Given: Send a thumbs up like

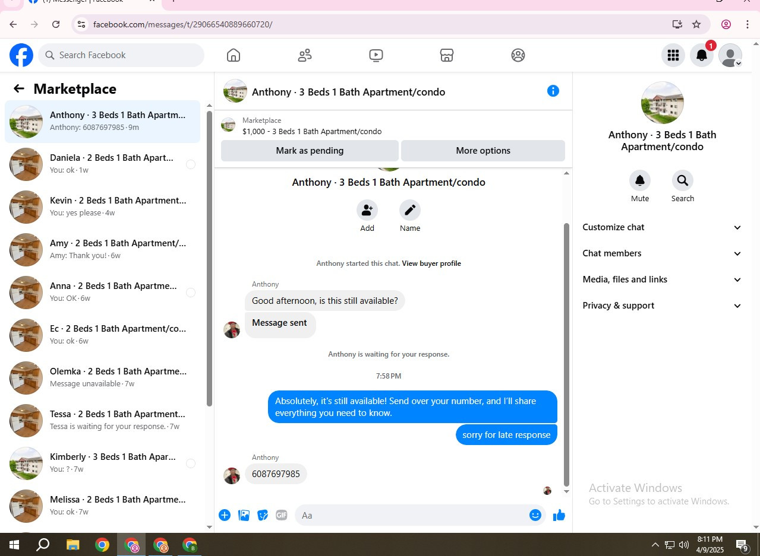Looking at the screenshot, I should pos(559,515).
